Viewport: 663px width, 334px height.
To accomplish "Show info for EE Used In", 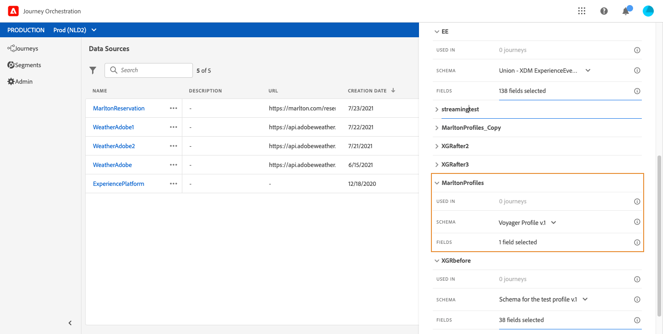I will (637, 50).
